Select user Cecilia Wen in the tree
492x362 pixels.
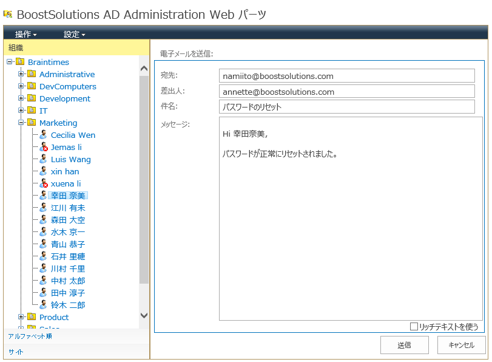(x=73, y=135)
